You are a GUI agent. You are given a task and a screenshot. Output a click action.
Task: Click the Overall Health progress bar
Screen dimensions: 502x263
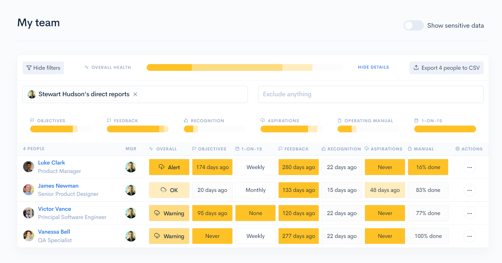coord(244,67)
